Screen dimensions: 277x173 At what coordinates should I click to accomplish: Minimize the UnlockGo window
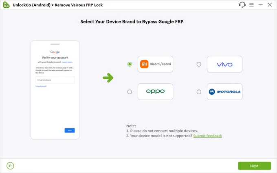click(x=261, y=5)
